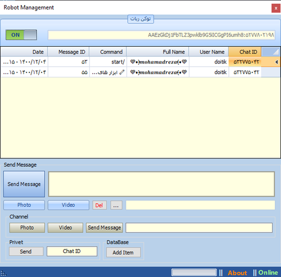Click the Privet Chat ID field
The height and width of the screenshot is (277, 281).
[x=72, y=251]
